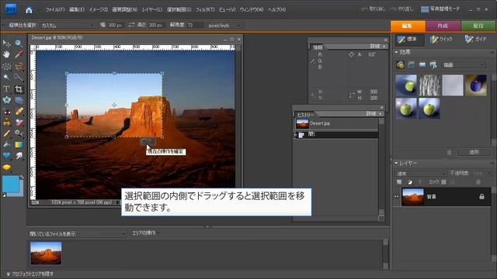Collapse the 効果 panel
The width and height of the screenshot is (497, 279).
click(396, 52)
